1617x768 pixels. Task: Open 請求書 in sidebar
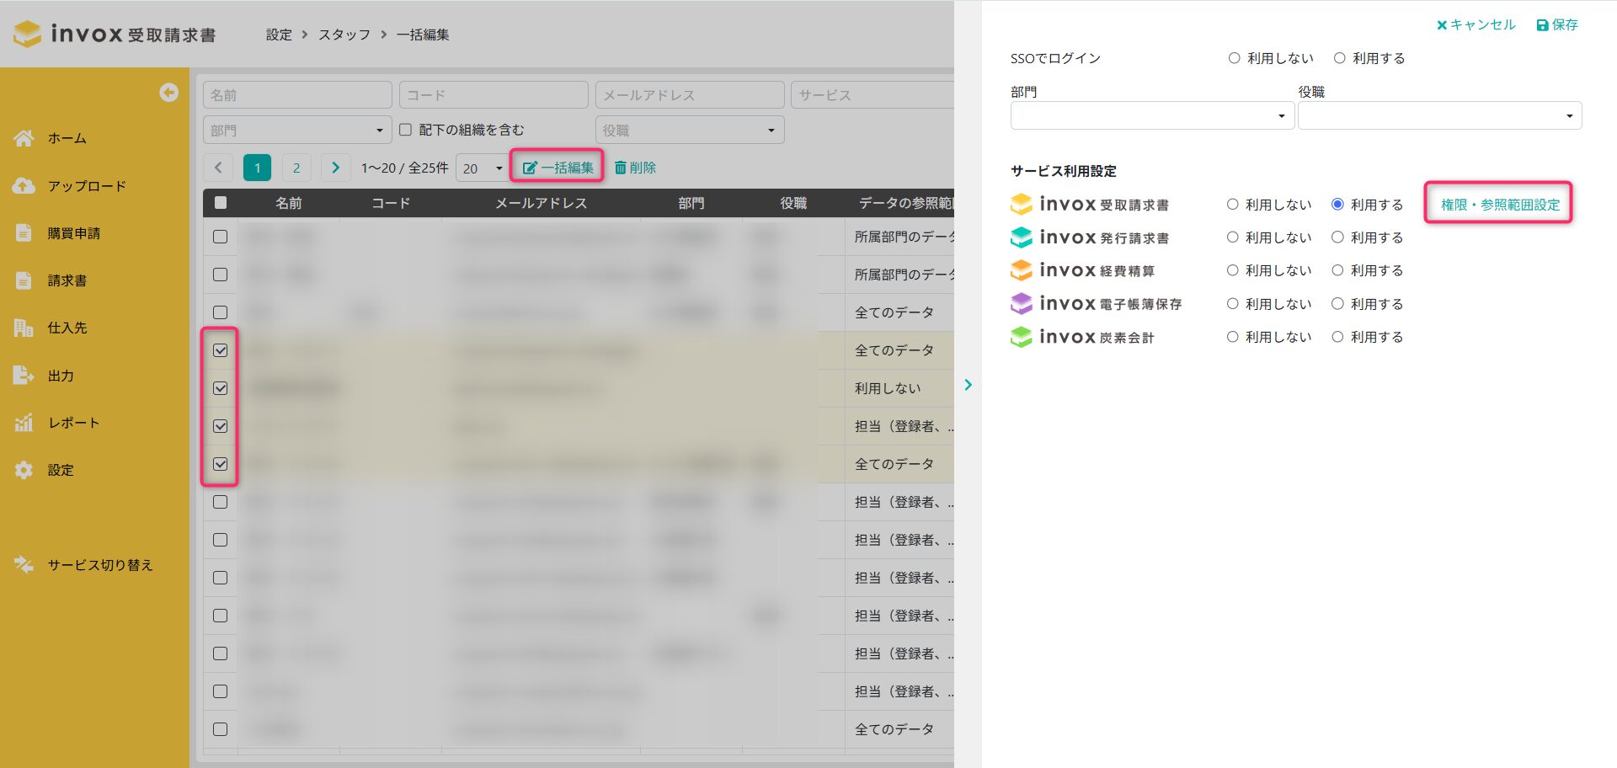(x=67, y=280)
